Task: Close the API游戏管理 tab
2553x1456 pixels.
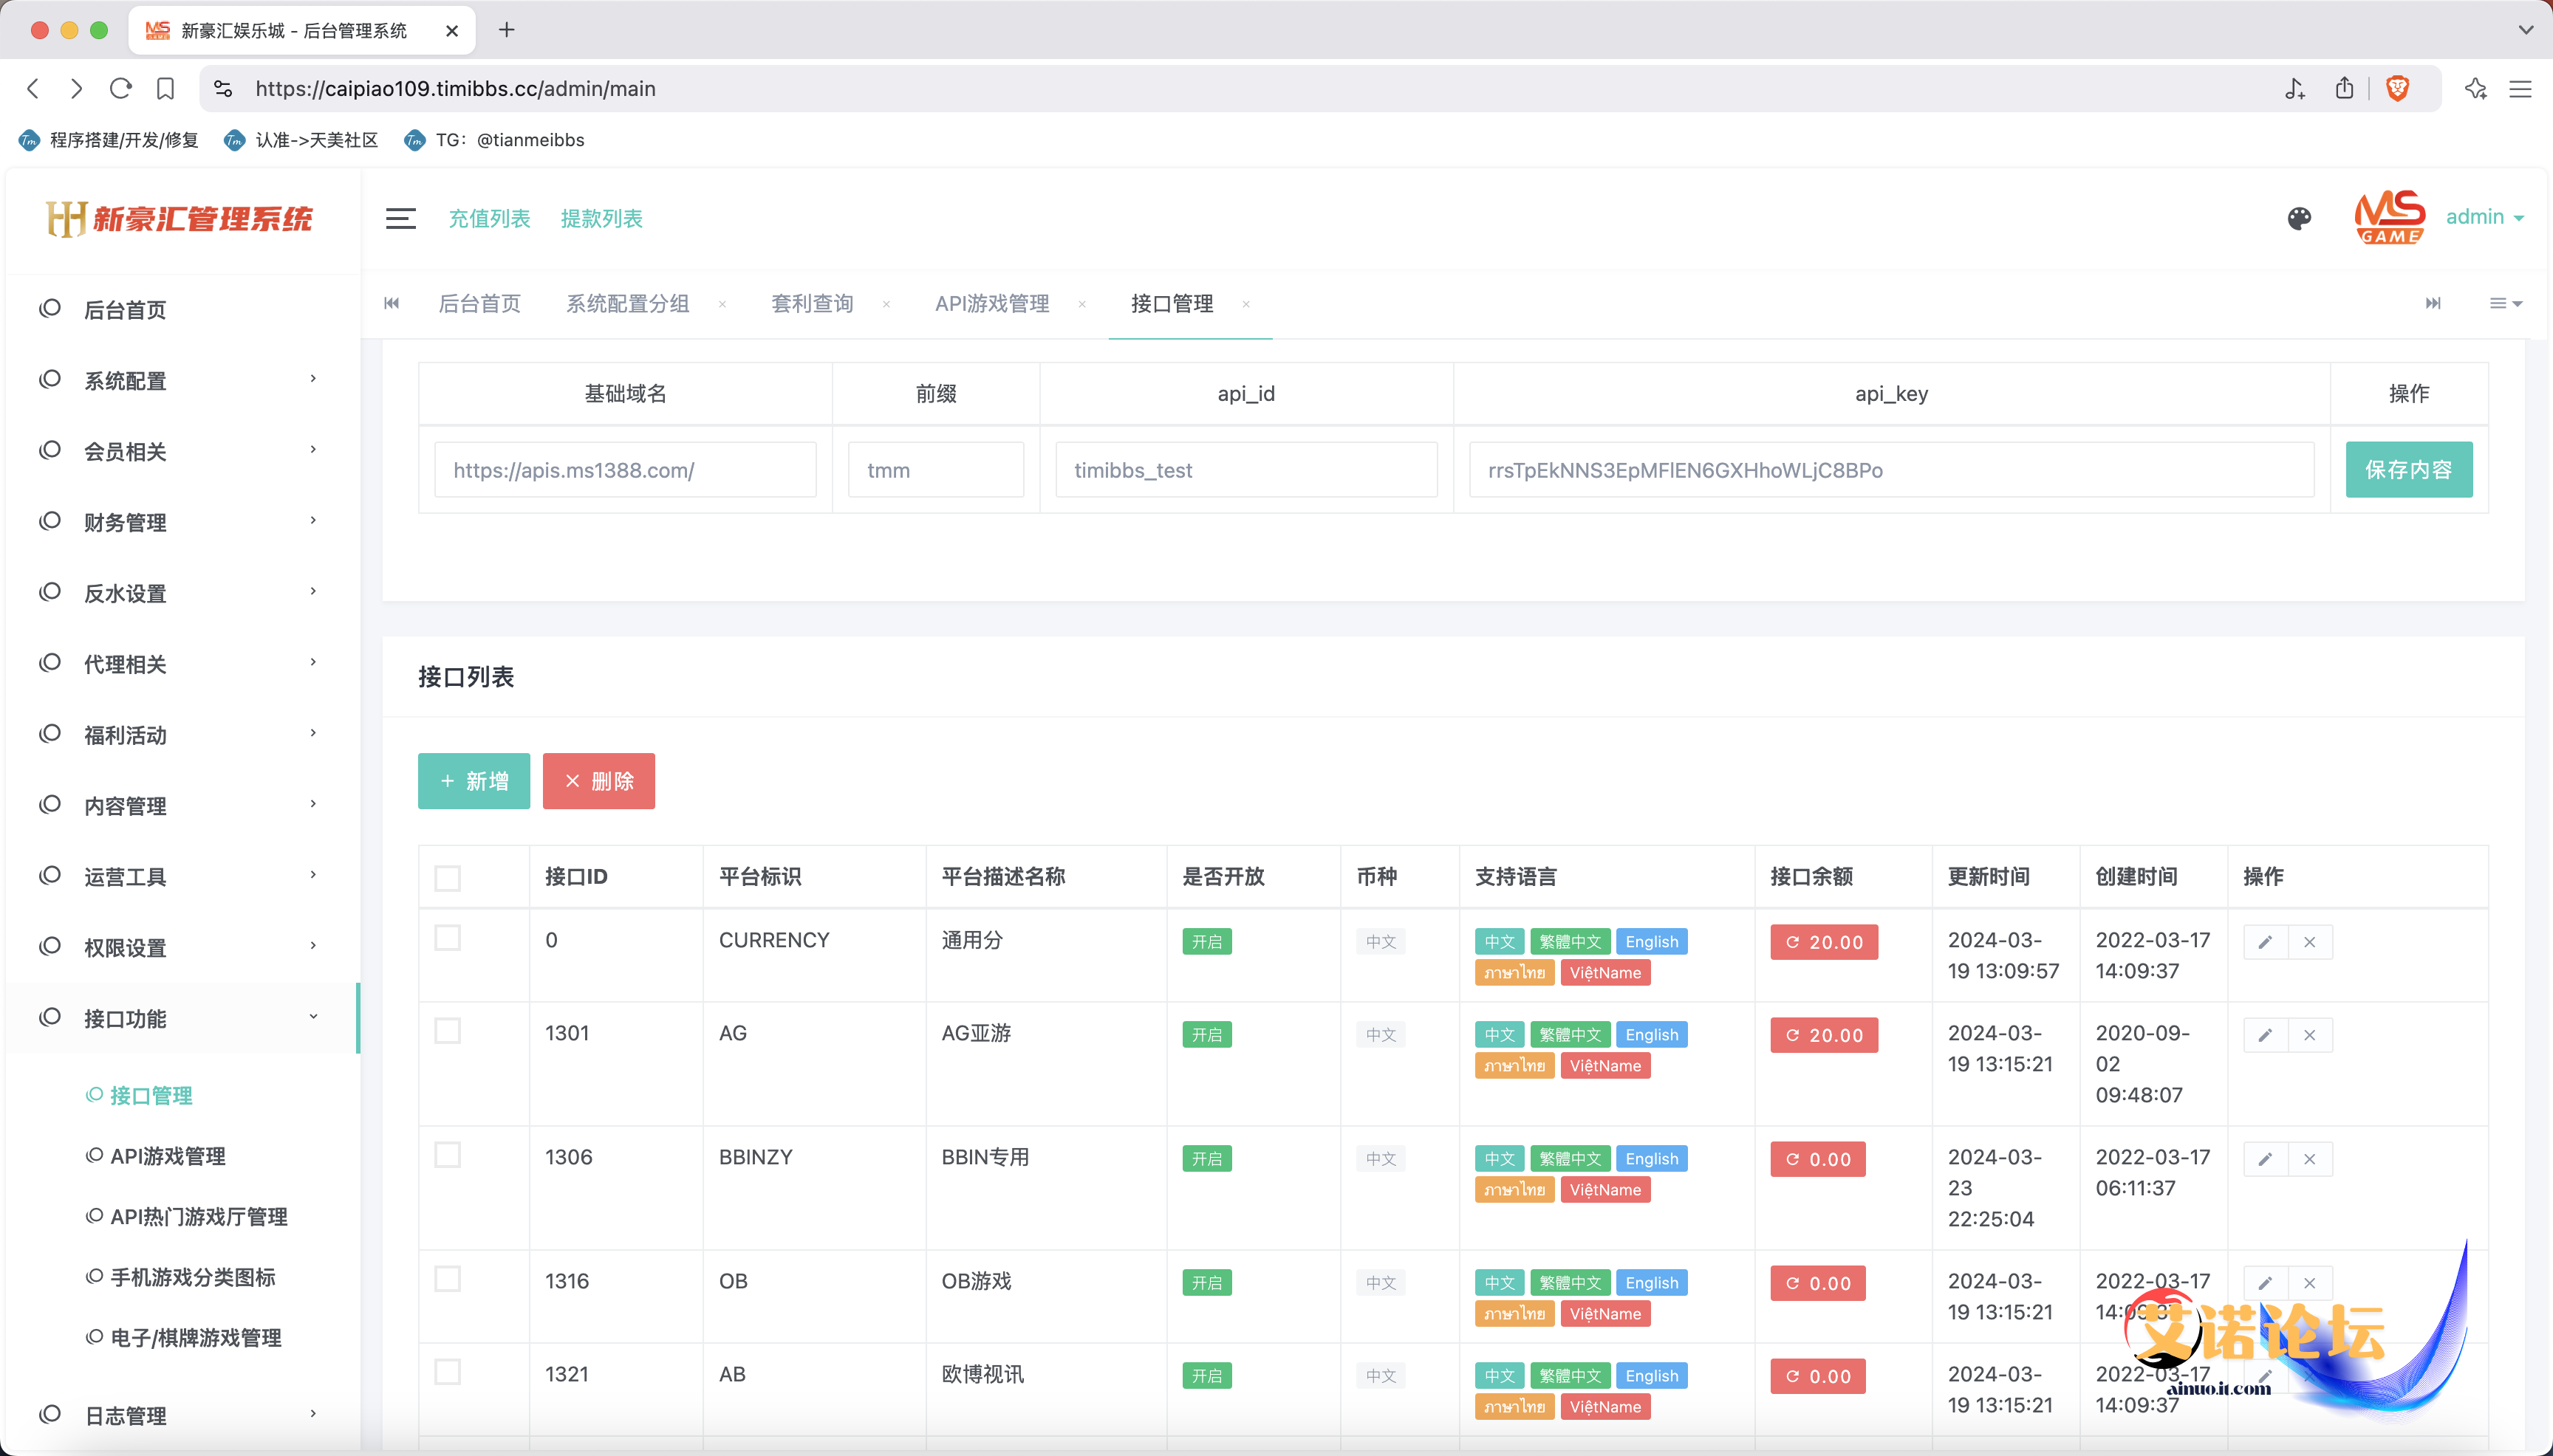Action: 1081,304
